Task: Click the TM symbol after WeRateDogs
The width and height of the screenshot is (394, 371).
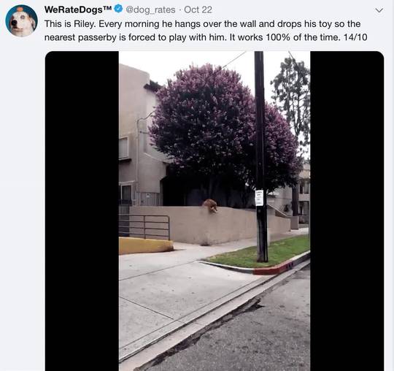Action: tap(107, 8)
